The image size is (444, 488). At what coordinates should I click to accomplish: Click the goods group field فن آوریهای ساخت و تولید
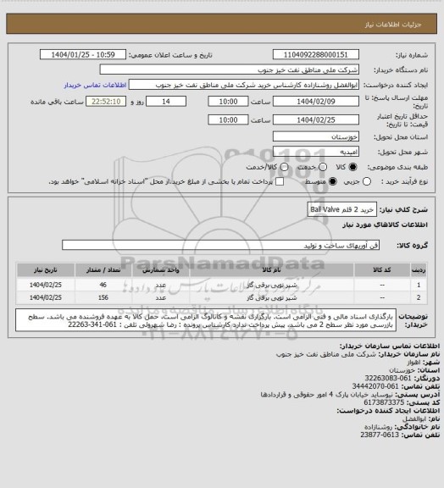(x=220, y=245)
